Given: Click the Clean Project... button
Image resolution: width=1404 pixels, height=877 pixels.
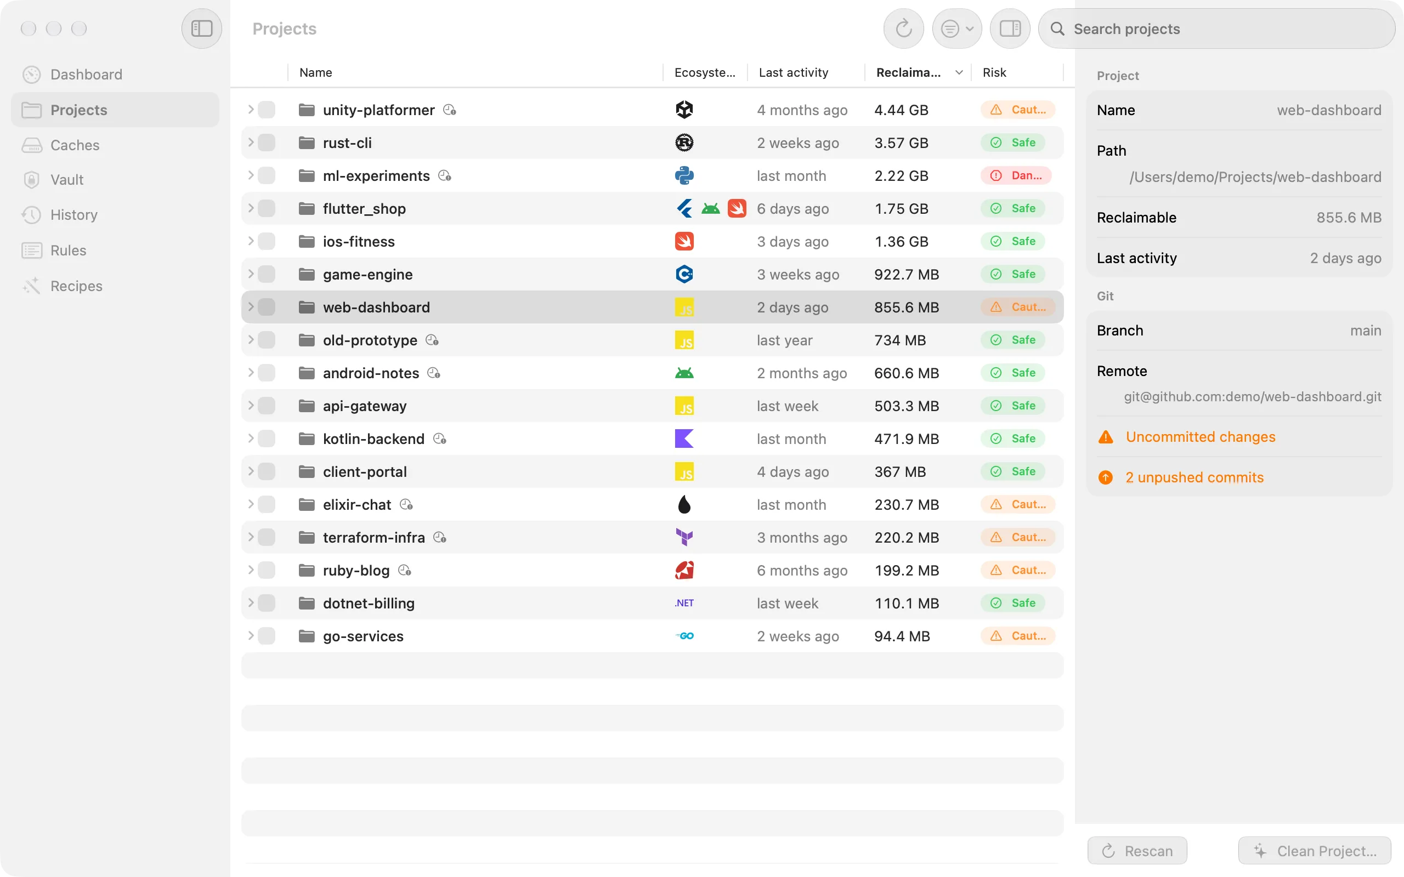Looking at the screenshot, I should [x=1315, y=850].
